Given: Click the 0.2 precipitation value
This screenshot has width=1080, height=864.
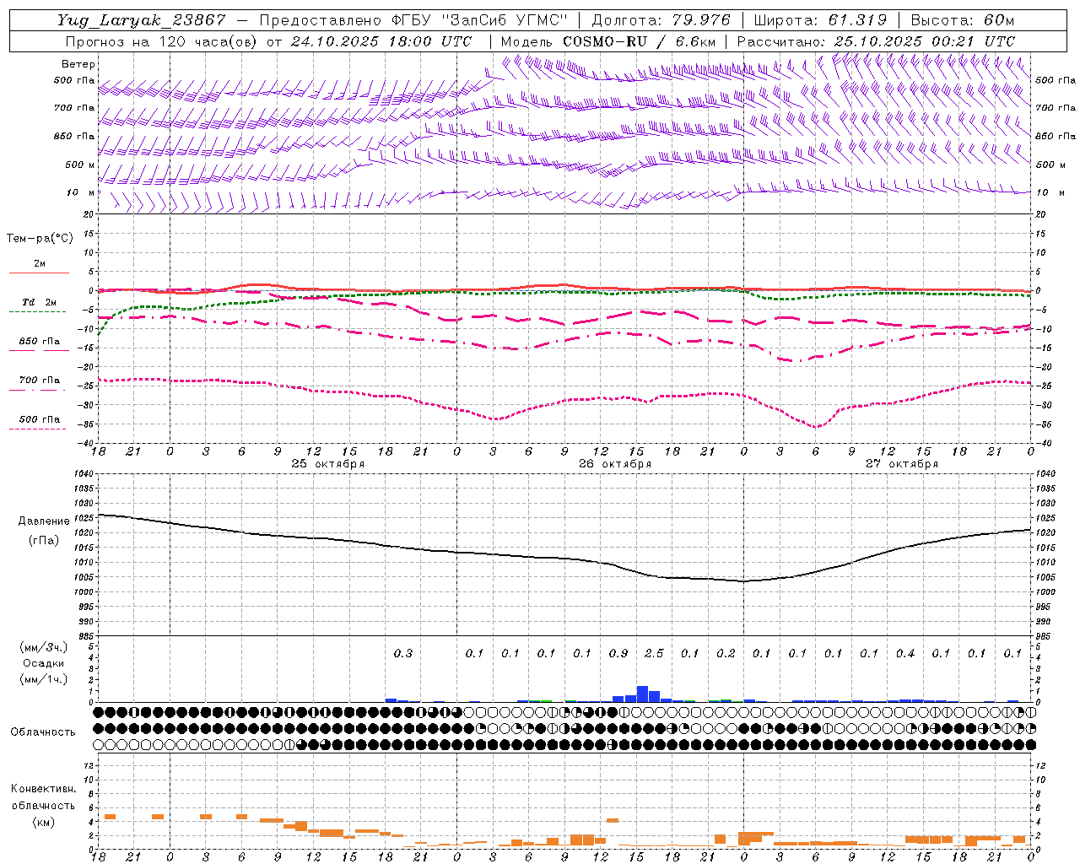Looking at the screenshot, I should pos(726,653).
